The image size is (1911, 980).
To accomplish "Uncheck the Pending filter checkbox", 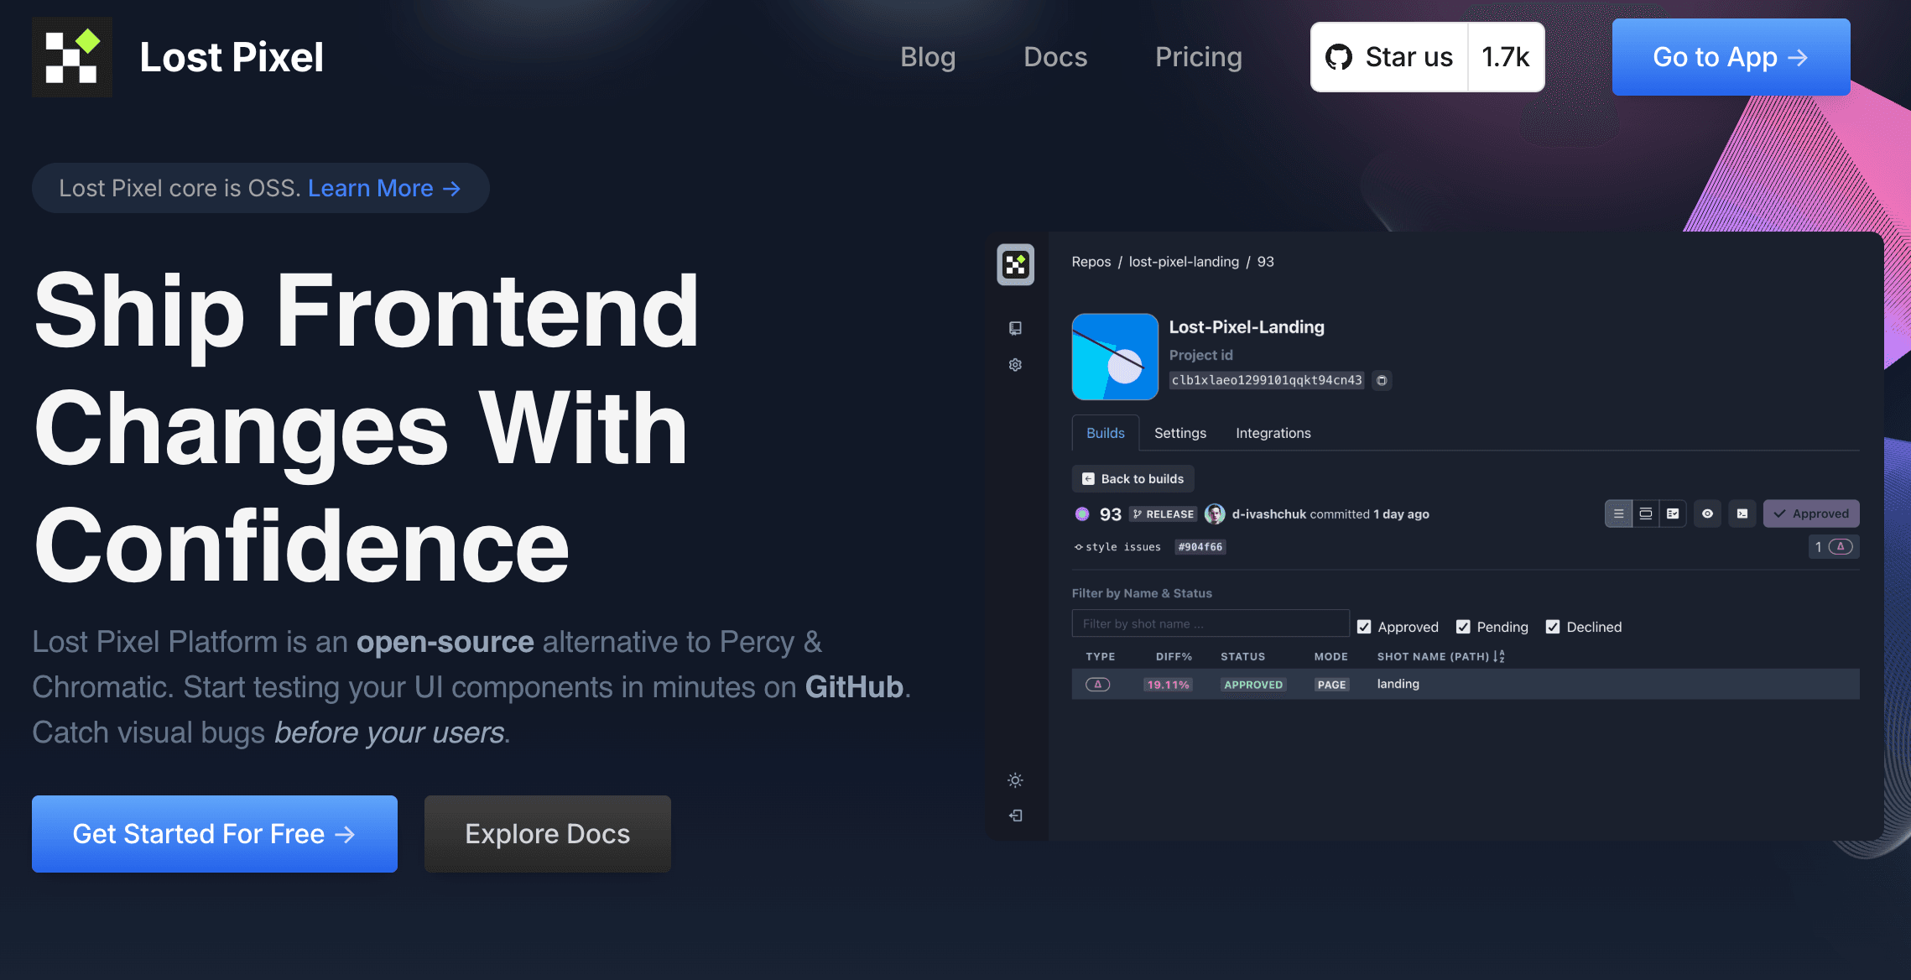I will point(1463,627).
